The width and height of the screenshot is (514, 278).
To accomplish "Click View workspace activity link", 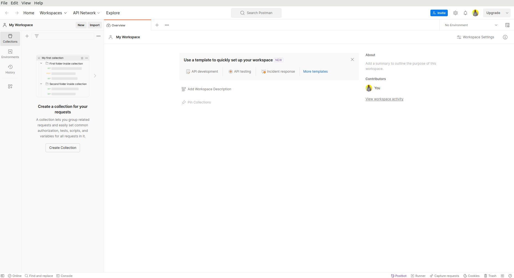I will pyautogui.click(x=384, y=99).
